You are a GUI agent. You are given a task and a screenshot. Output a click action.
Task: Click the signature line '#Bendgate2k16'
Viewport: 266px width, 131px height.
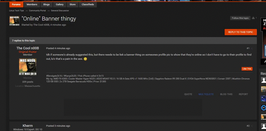click(54, 76)
